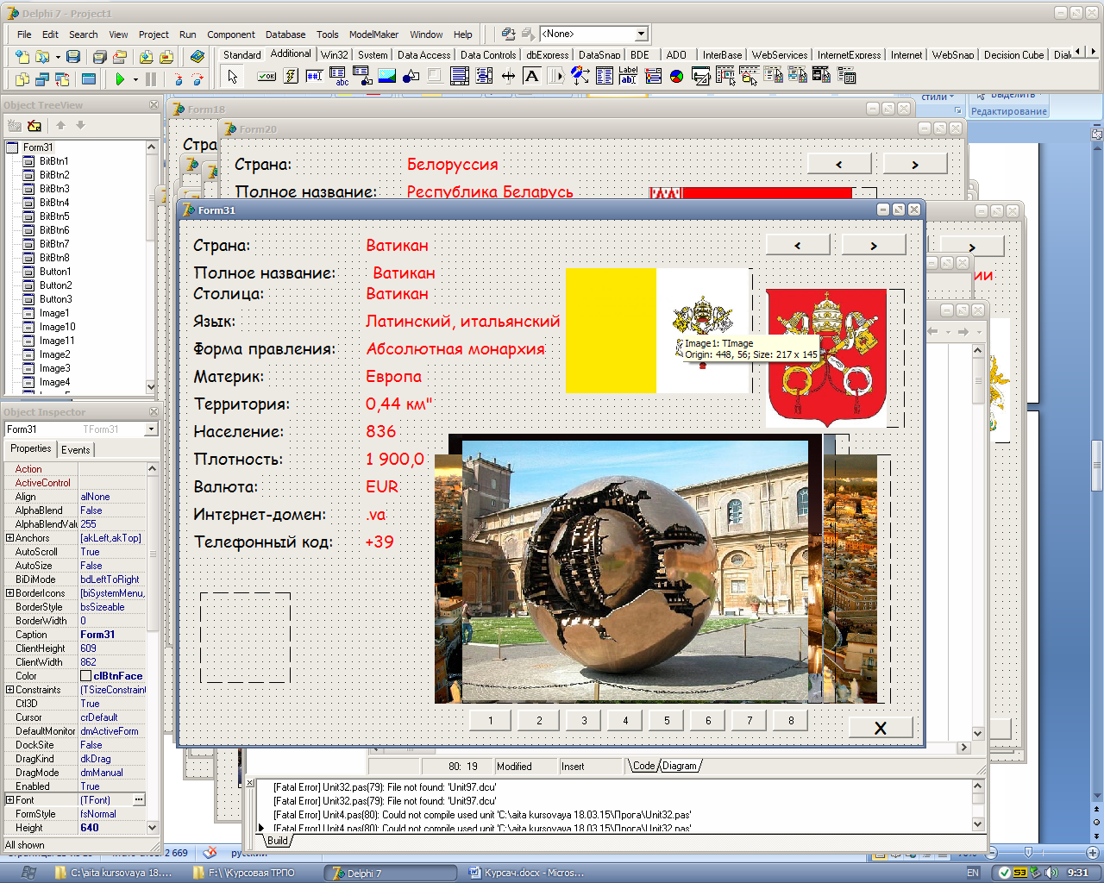
Task: Select the arrow cursor selection tool
Action: pos(232,76)
